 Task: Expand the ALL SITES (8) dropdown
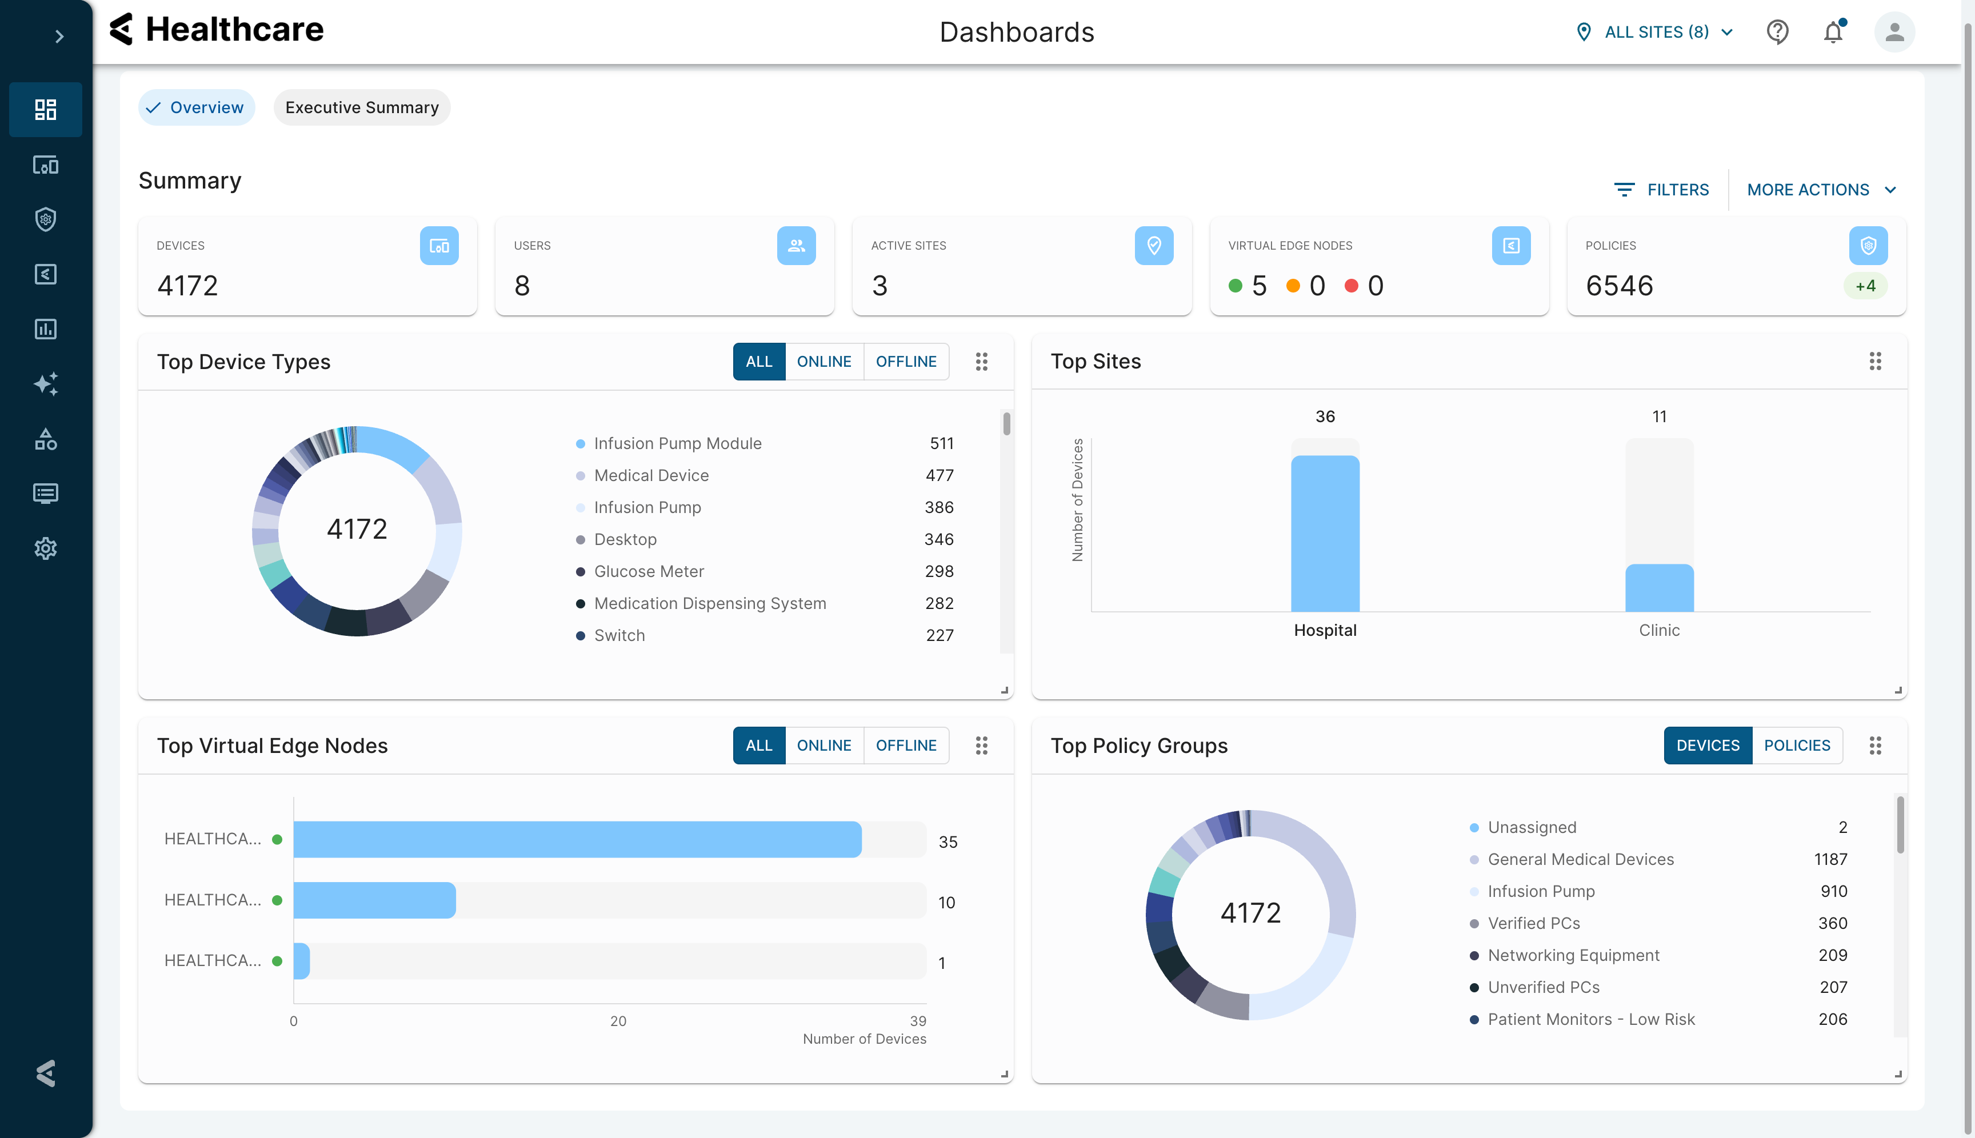(1656, 32)
